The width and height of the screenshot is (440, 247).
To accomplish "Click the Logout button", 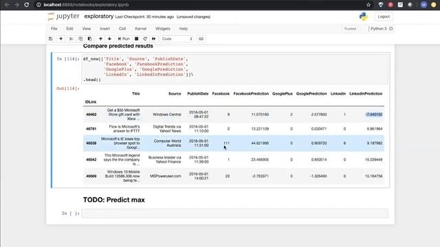I will [x=384, y=16].
